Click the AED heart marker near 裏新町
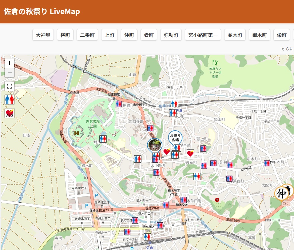This screenshot has height=250, width=294. click(190, 153)
